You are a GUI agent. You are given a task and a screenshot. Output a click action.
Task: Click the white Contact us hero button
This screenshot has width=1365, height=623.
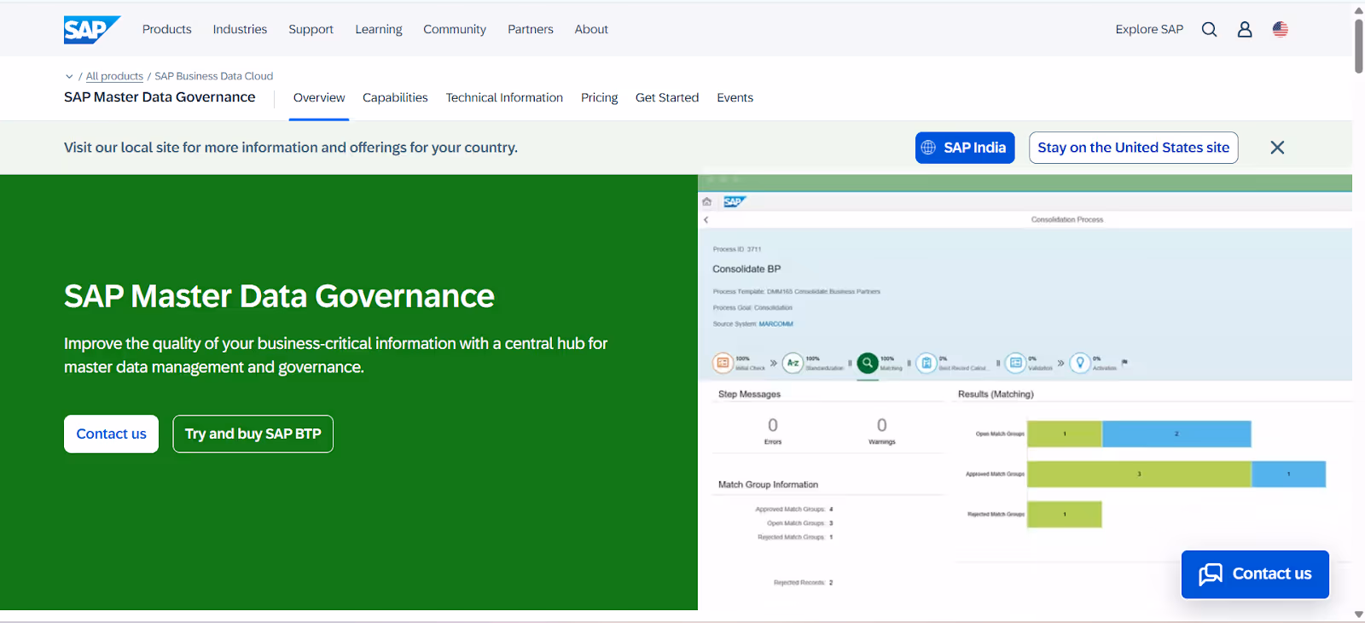tap(111, 434)
